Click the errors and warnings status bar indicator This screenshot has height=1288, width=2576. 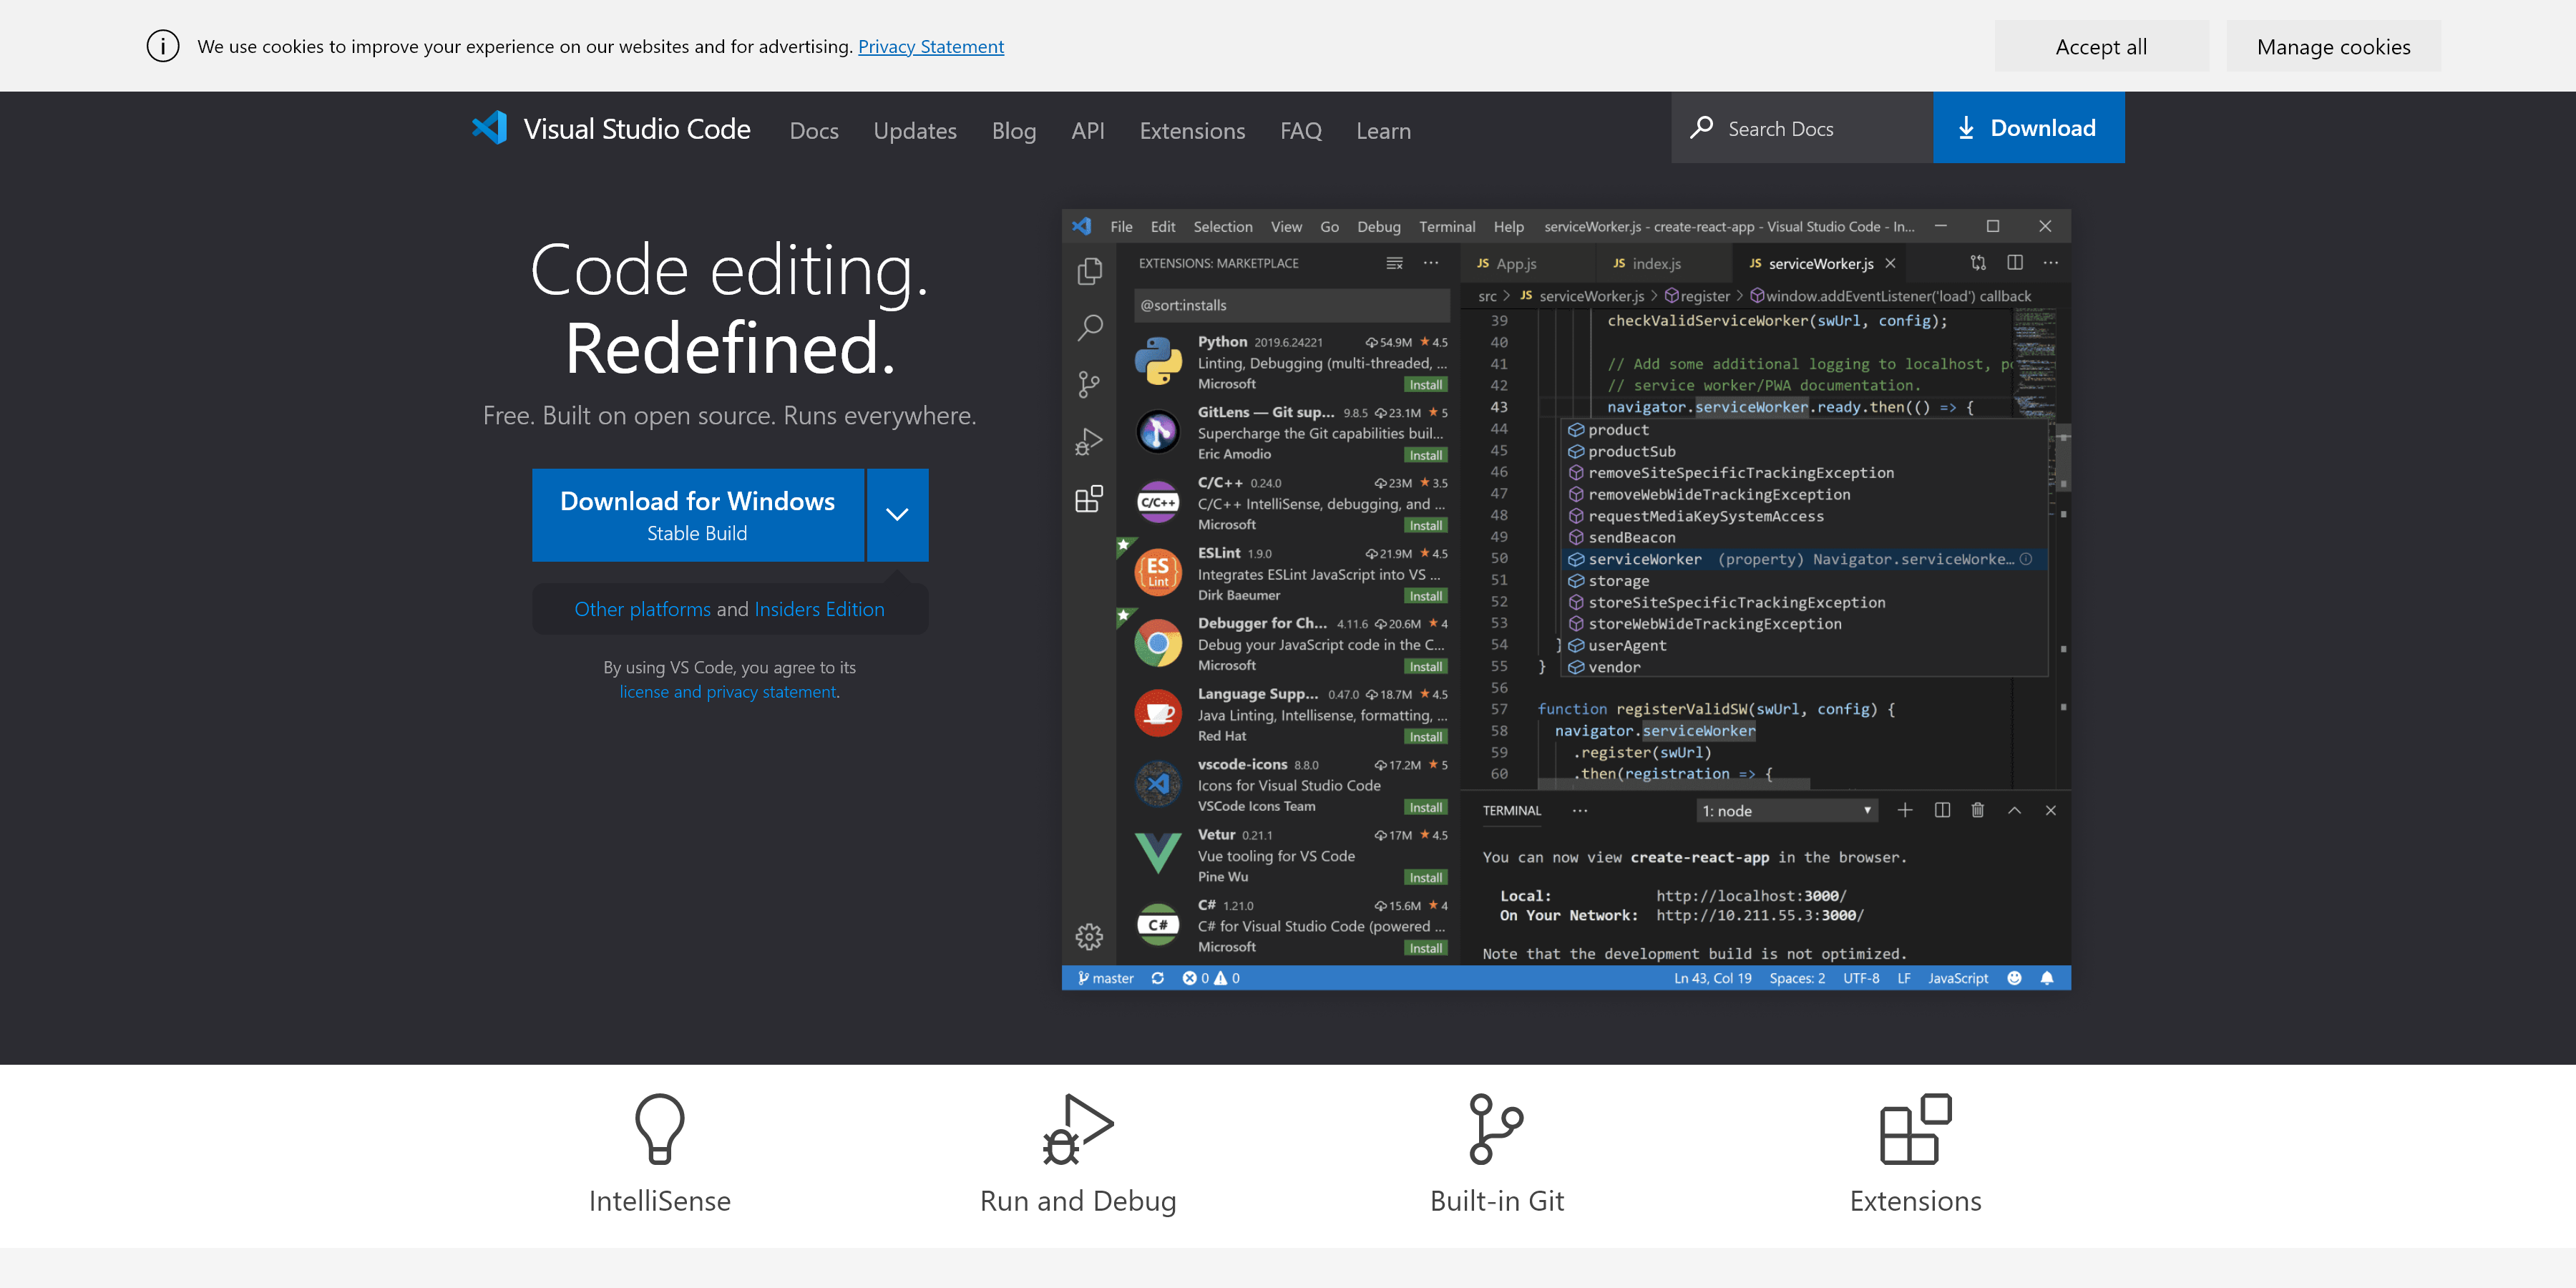tap(1211, 978)
